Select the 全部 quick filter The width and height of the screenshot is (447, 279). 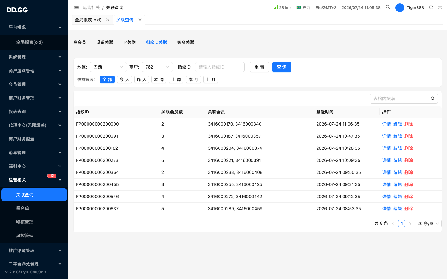click(x=107, y=79)
